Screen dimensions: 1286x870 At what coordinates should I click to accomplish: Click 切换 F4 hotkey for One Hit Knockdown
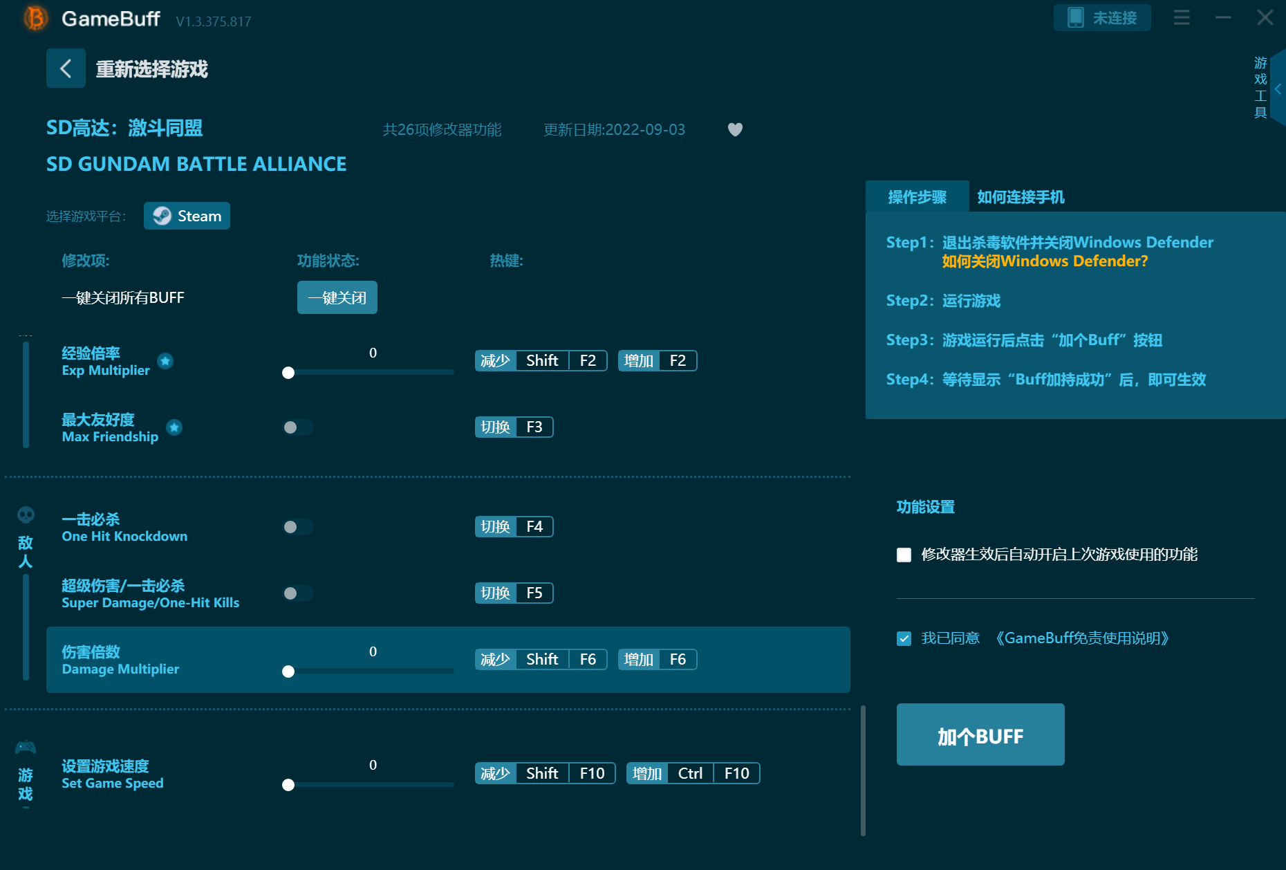pyautogui.click(x=514, y=527)
